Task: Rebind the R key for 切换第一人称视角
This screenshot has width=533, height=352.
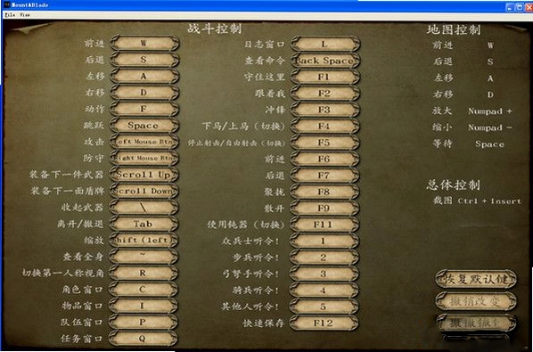Action: (x=143, y=273)
